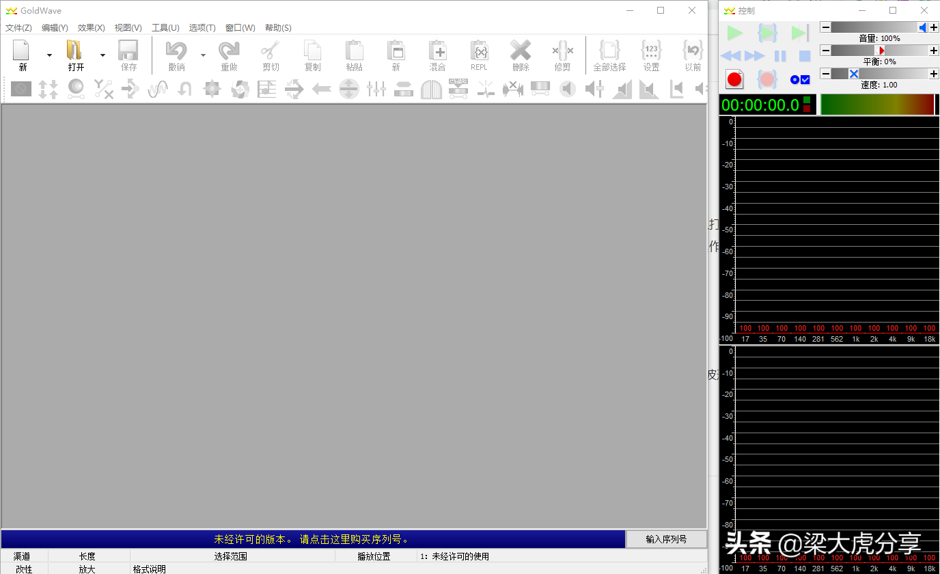The width and height of the screenshot is (940, 574).
Task: Click the 保存 (Save) floppy icon
Action: [x=128, y=51]
